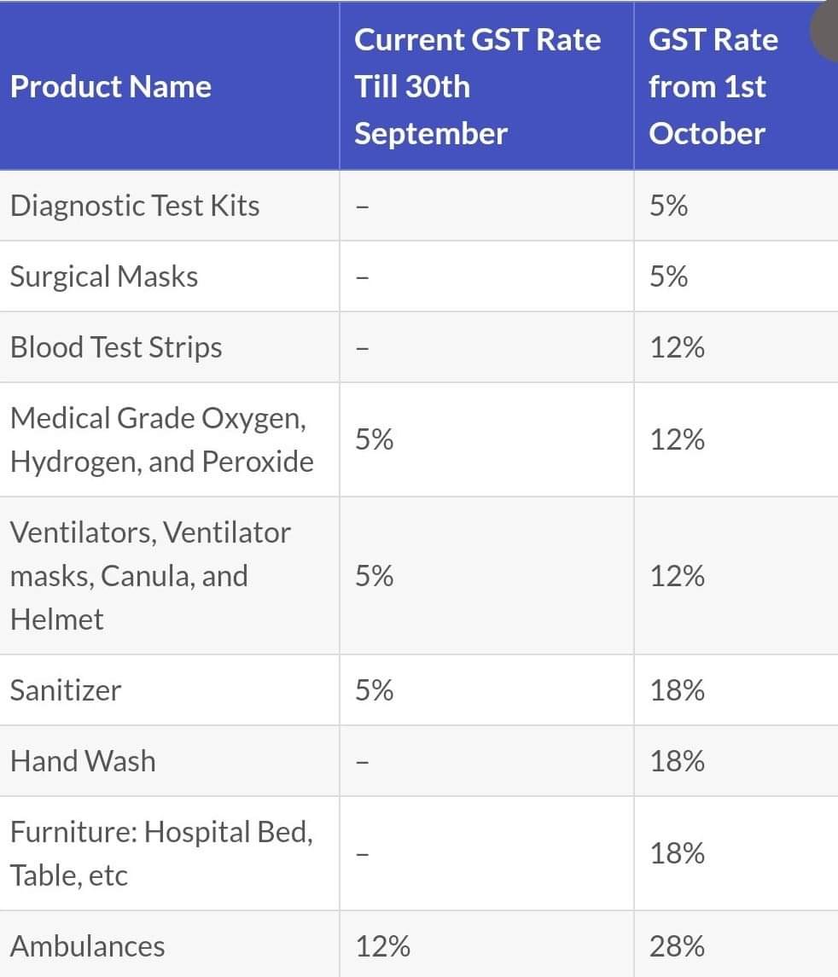Click the GST Rate from 1st October header
The image size is (838, 977).
[713, 87]
